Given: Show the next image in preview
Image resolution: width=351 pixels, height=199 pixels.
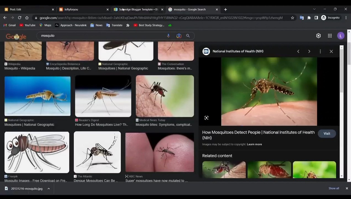Looking at the screenshot, I should [309, 51].
